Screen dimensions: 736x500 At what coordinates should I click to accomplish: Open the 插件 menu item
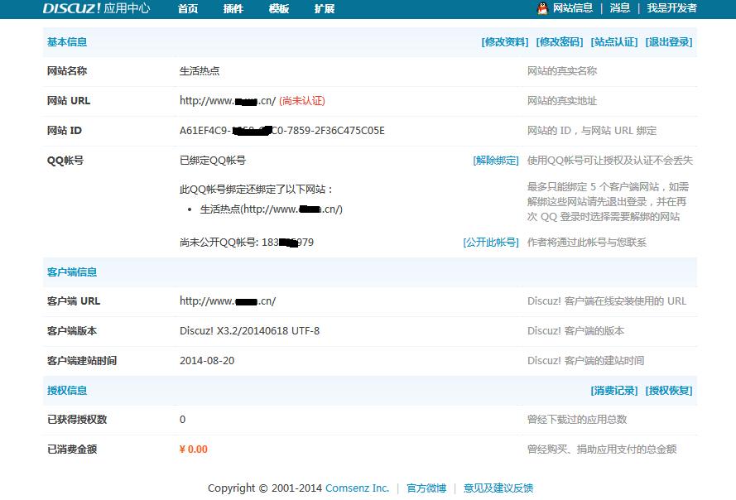coord(233,9)
